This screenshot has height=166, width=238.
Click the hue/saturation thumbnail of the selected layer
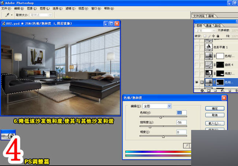(x=209, y=82)
